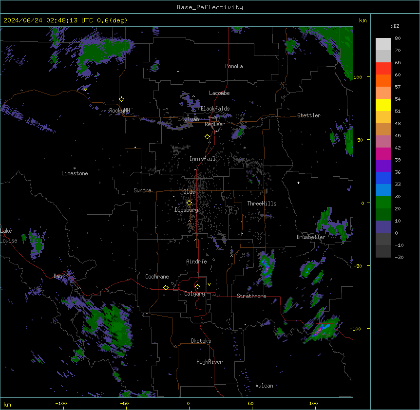The image size is (420, 410).
Task: Click the magenta storm core north of Strathmore
Action: click(266, 270)
